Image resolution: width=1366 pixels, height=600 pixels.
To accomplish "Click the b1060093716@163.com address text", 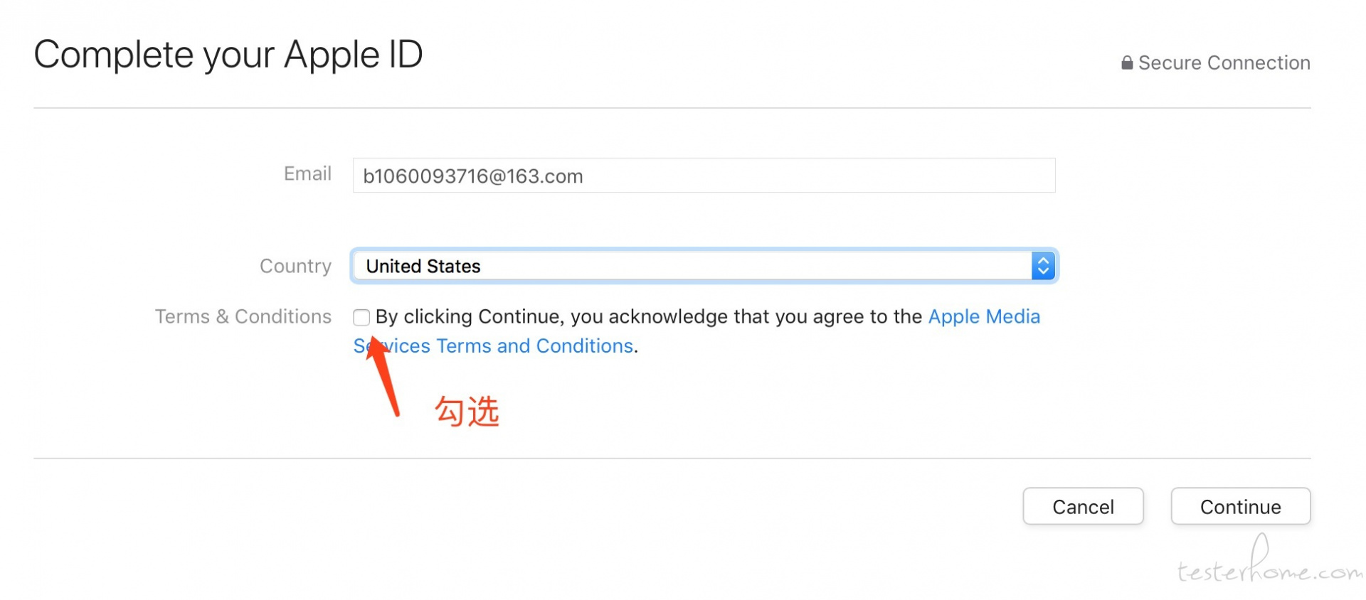I will point(473,176).
